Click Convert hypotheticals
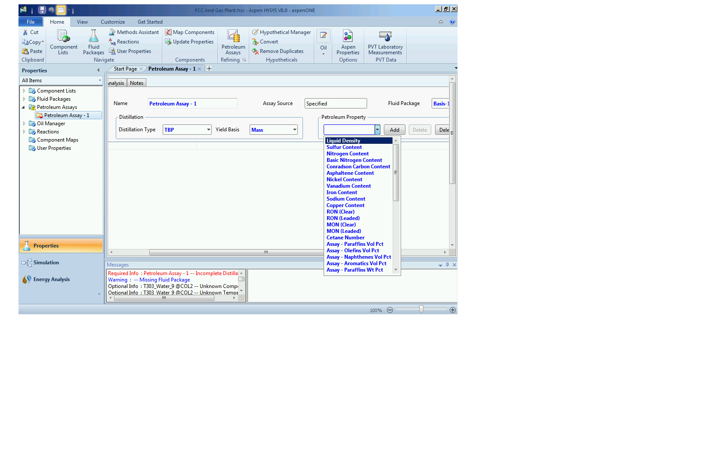This screenshot has width=723, height=452. [265, 42]
